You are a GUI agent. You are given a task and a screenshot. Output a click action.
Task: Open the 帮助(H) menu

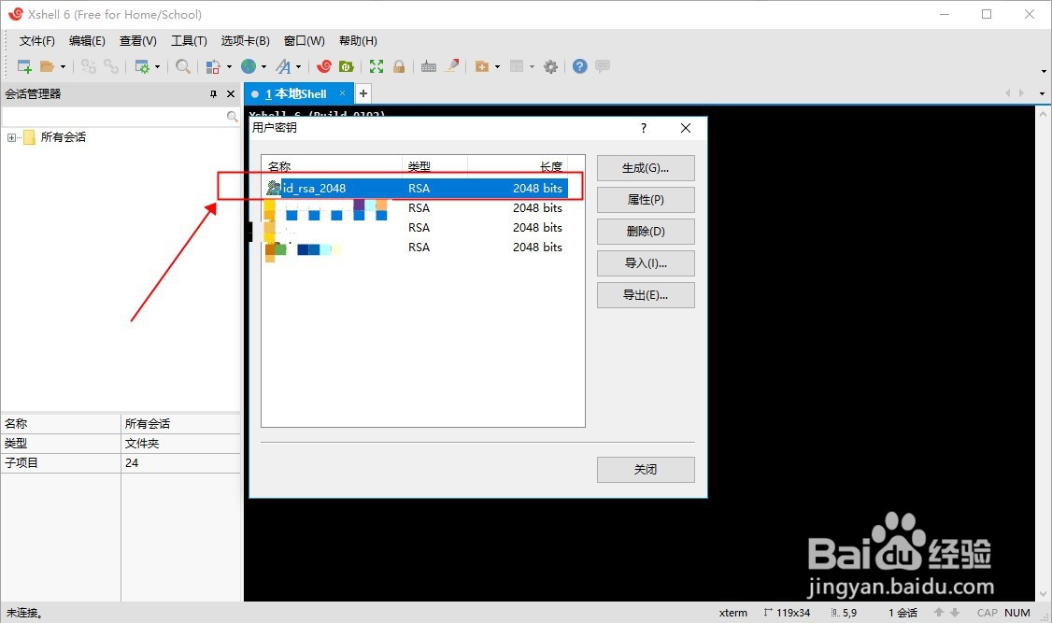click(358, 41)
